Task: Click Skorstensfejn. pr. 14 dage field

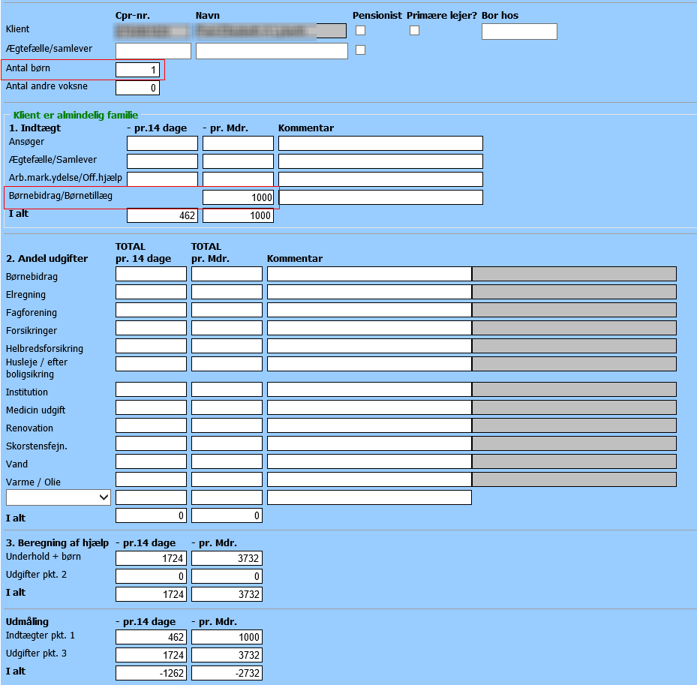Action: tap(151, 443)
